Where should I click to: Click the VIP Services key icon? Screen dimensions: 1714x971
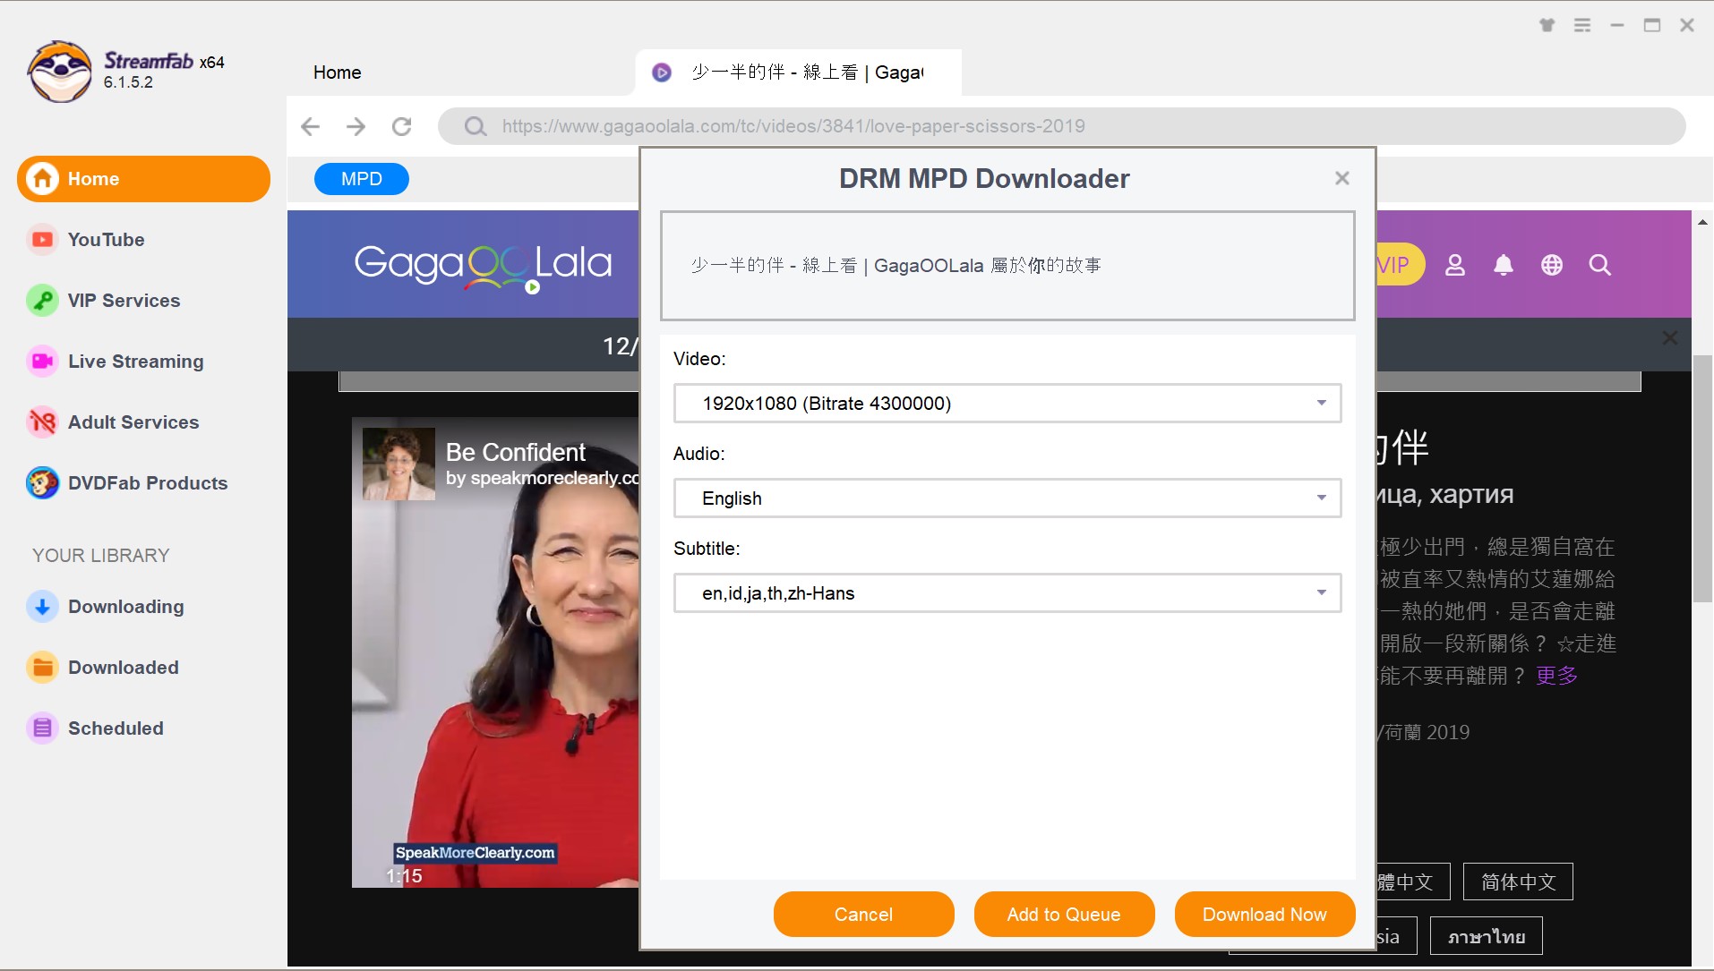[x=42, y=301]
